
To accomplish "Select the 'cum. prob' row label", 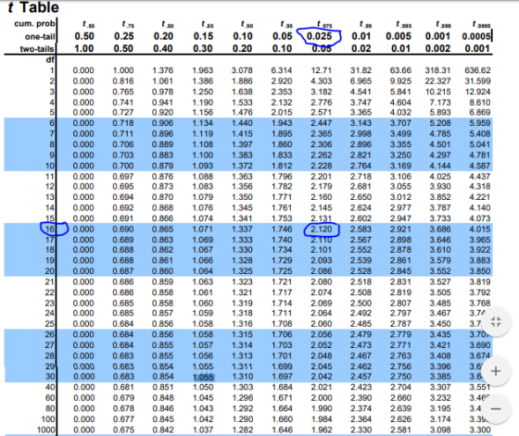I will (34, 24).
